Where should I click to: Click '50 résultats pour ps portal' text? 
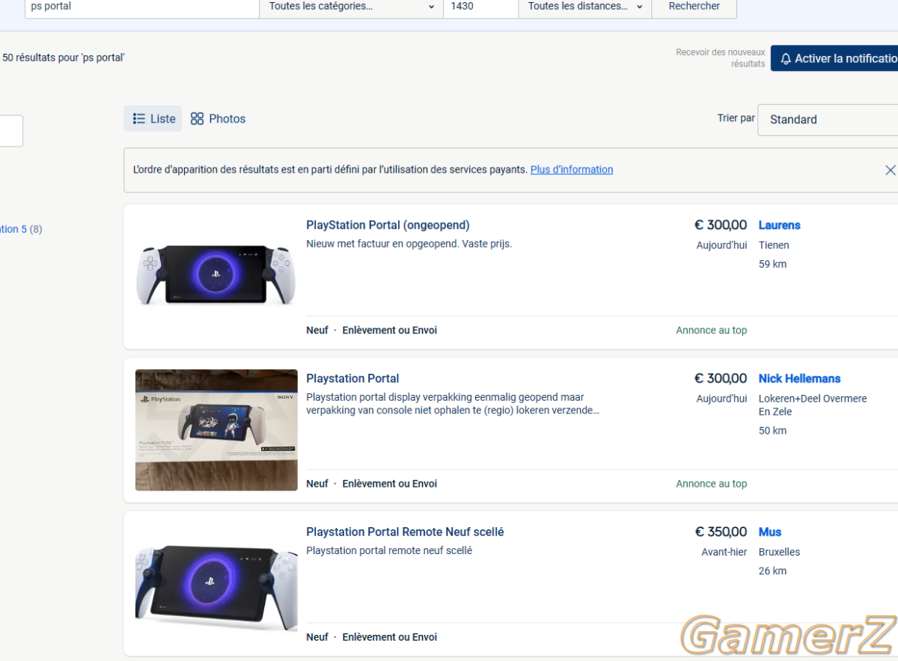point(64,58)
